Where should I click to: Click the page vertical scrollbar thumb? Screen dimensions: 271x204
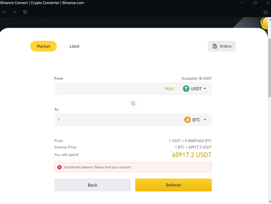(x=269, y=68)
